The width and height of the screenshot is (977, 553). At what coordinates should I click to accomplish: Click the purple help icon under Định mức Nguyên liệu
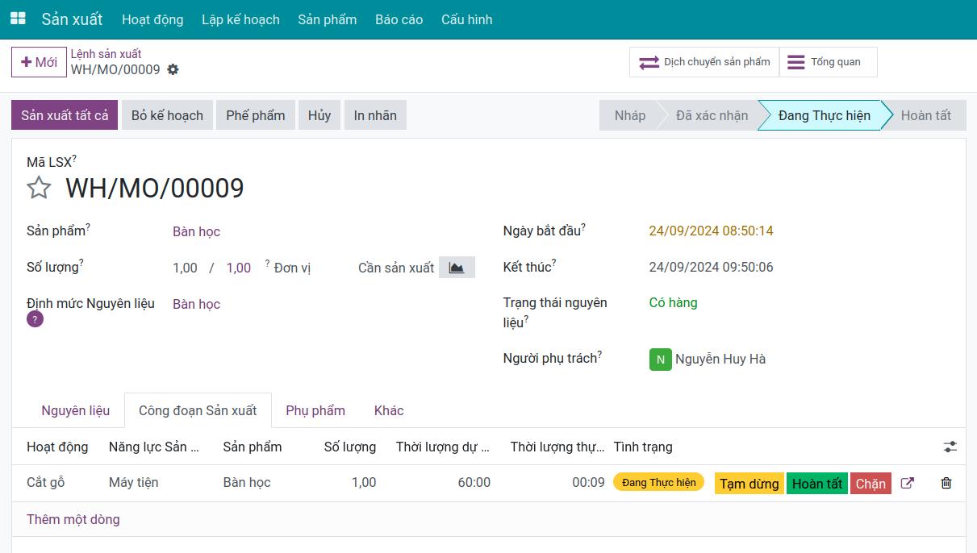35,319
